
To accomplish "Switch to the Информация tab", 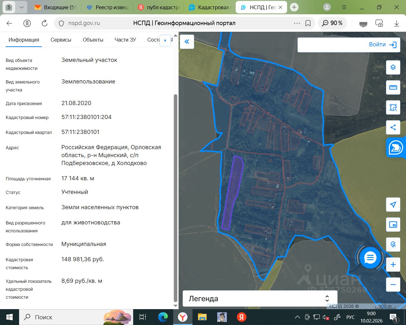I will [24, 40].
